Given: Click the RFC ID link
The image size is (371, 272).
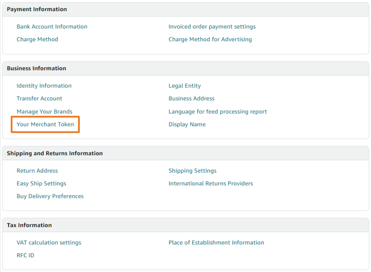Looking at the screenshot, I should [25, 255].
